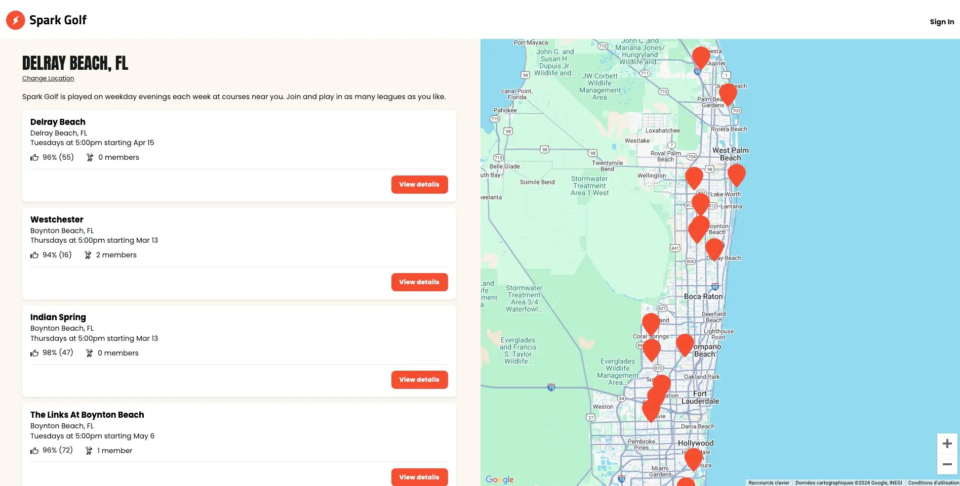Image resolution: width=960 pixels, height=486 pixels.
Task: Click 'Tuesdays at 5:00pm starting May 6' text
Action: click(x=93, y=436)
